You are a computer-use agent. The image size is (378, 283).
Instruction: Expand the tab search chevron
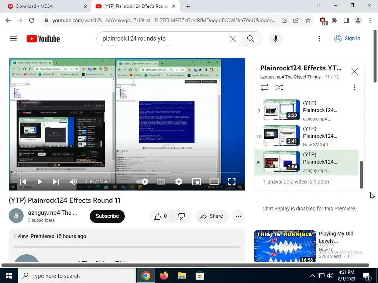pos(319,5)
